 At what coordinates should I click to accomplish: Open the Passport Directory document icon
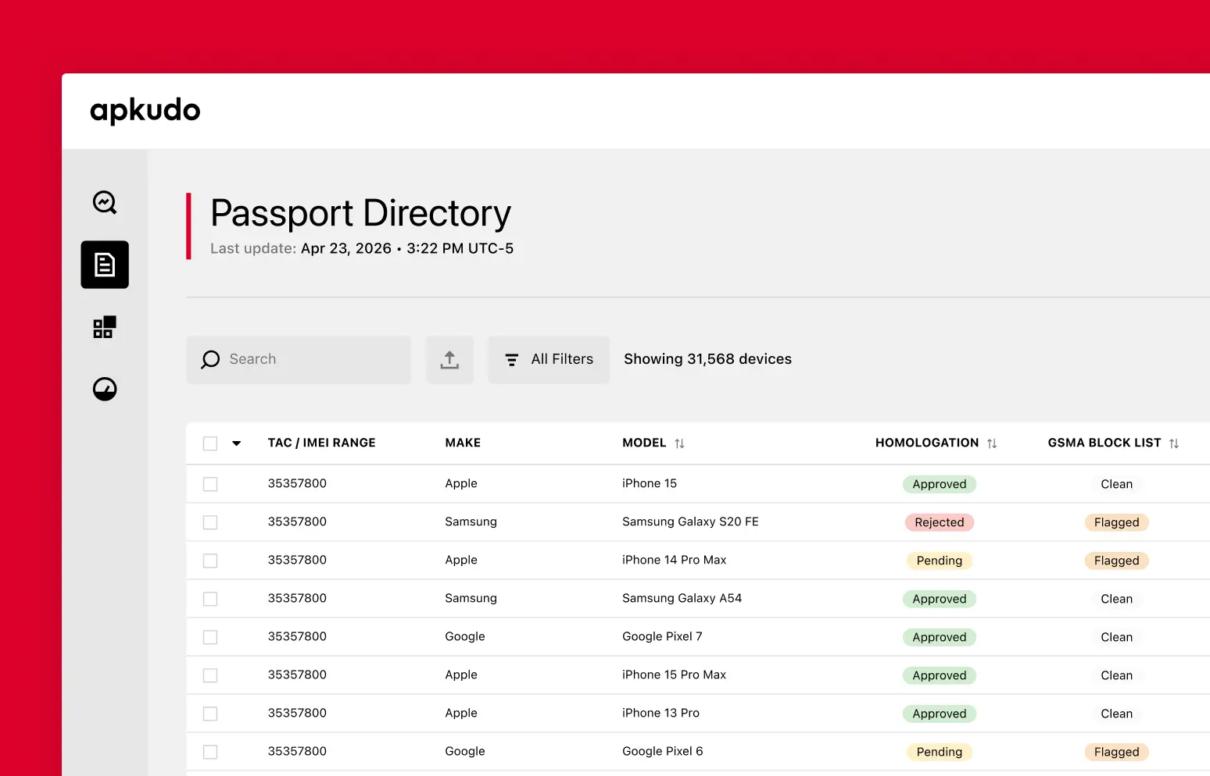[105, 265]
